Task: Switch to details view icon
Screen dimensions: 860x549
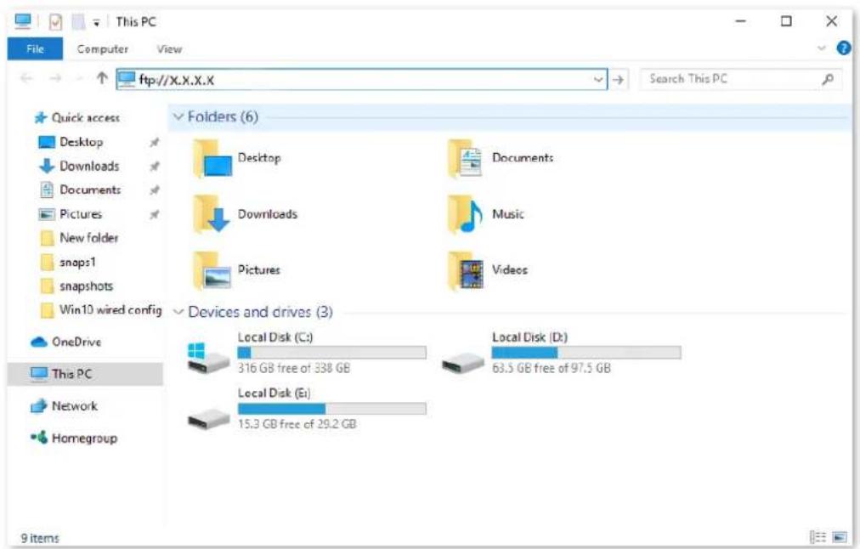Action: coord(818,537)
